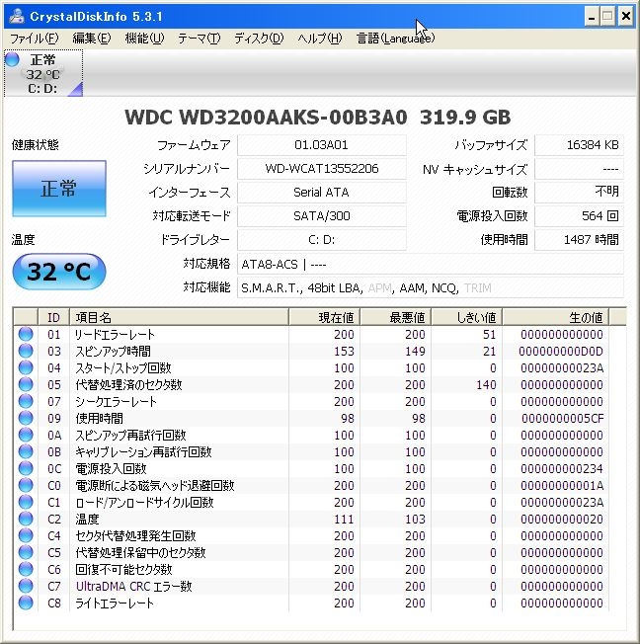Click the features field starting S.M.A.R.T.
The width and height of the screenshot is (640, 644).
click(x=431, y=287)
